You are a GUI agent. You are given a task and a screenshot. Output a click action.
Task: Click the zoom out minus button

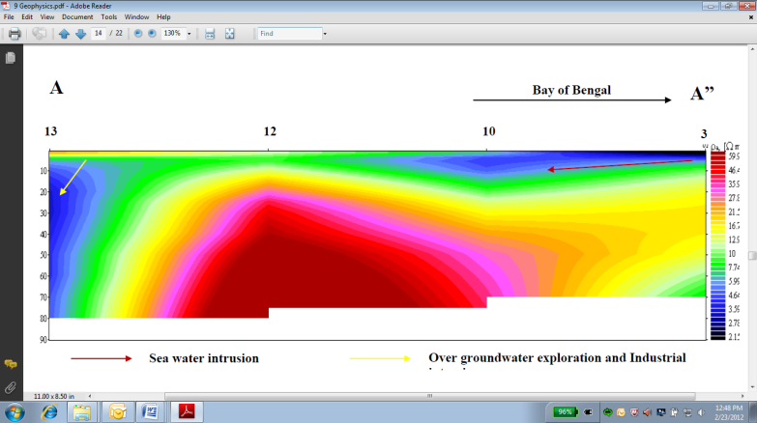(138, 34)
